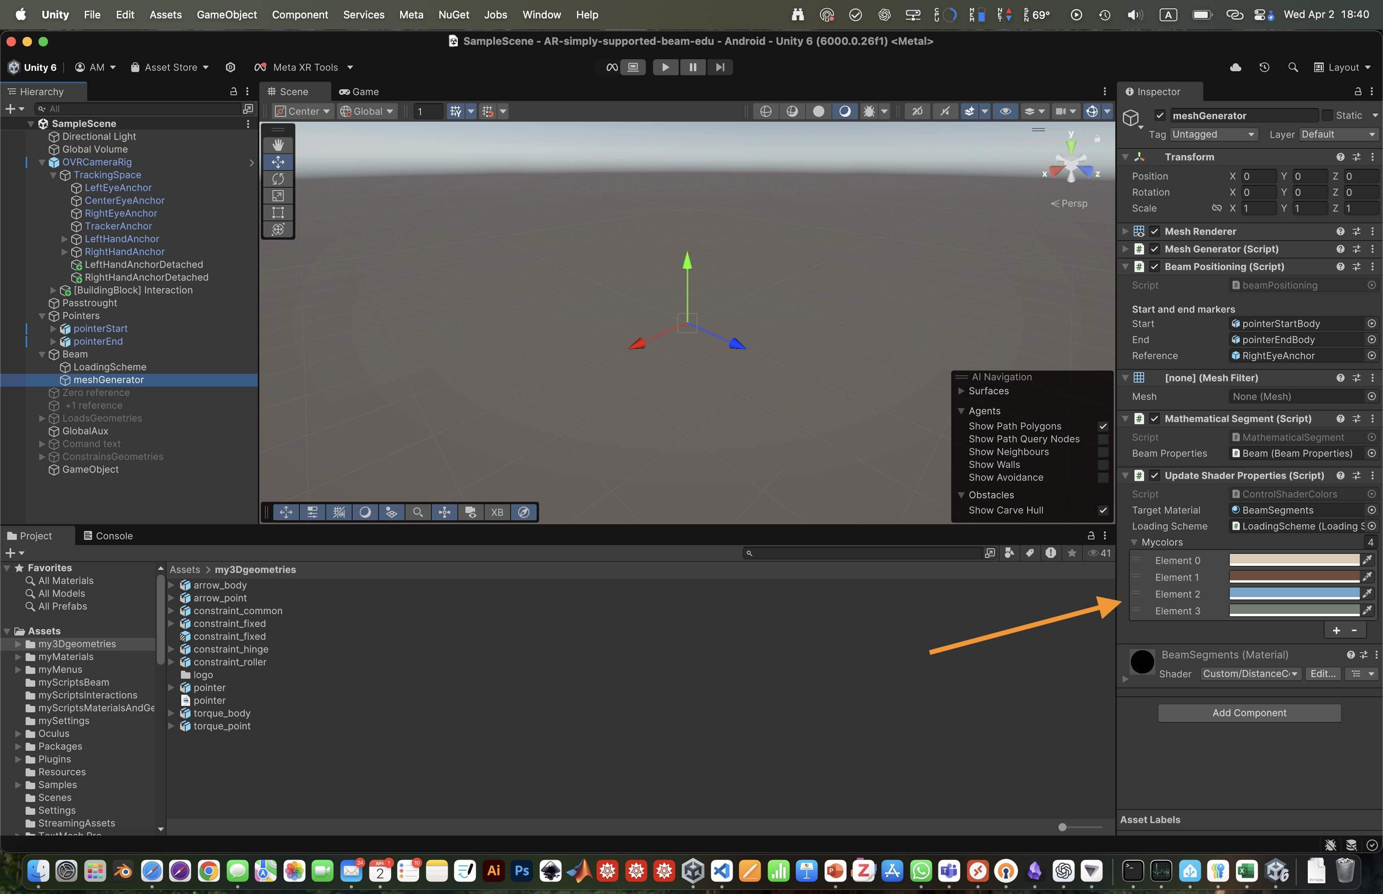Open the Jobs menu

pyautogui.click(x=495, y=14)
